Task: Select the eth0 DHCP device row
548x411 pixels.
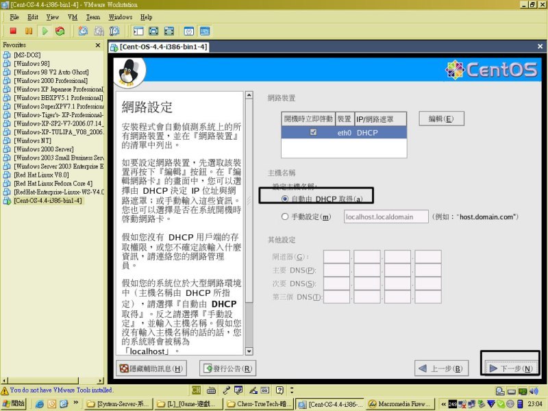Action: 344,132
